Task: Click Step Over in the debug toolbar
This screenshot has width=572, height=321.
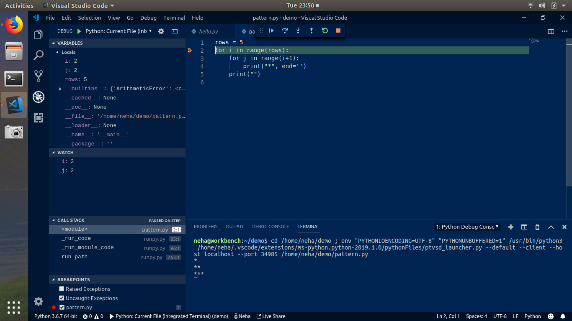Action: 284,31
